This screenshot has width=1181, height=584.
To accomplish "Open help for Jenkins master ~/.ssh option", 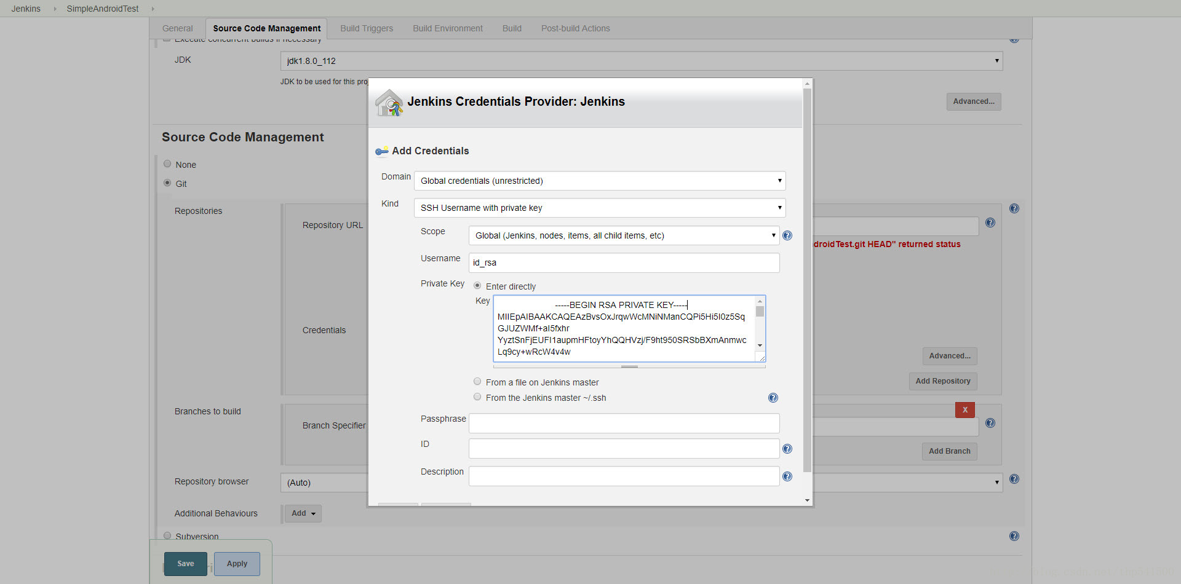I will tap(773, 398).
